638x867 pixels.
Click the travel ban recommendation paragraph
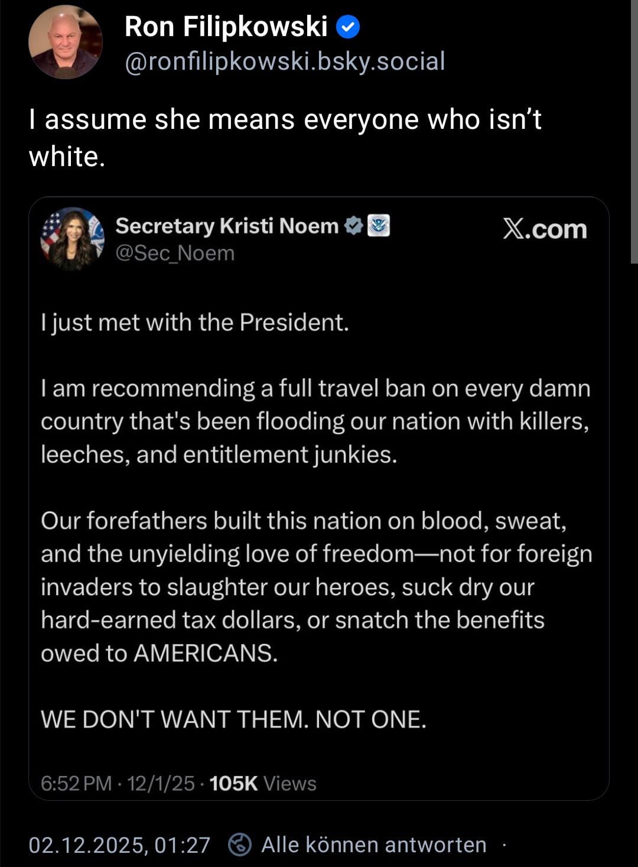pos(315,421)
